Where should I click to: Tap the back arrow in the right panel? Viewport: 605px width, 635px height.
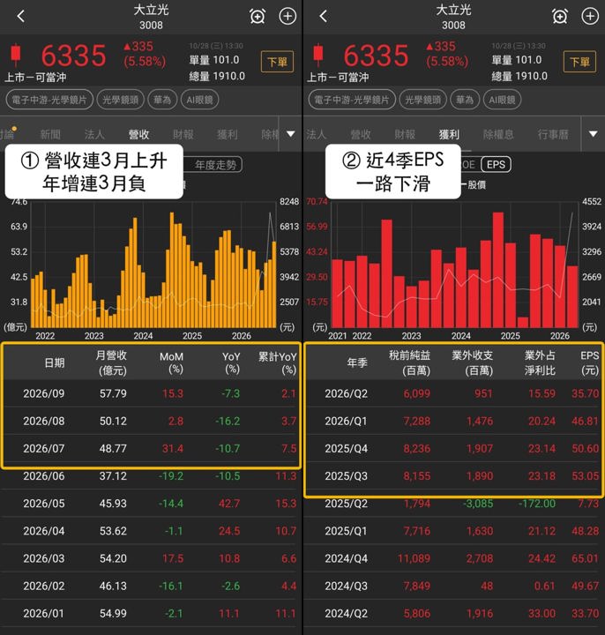point(323,16)
